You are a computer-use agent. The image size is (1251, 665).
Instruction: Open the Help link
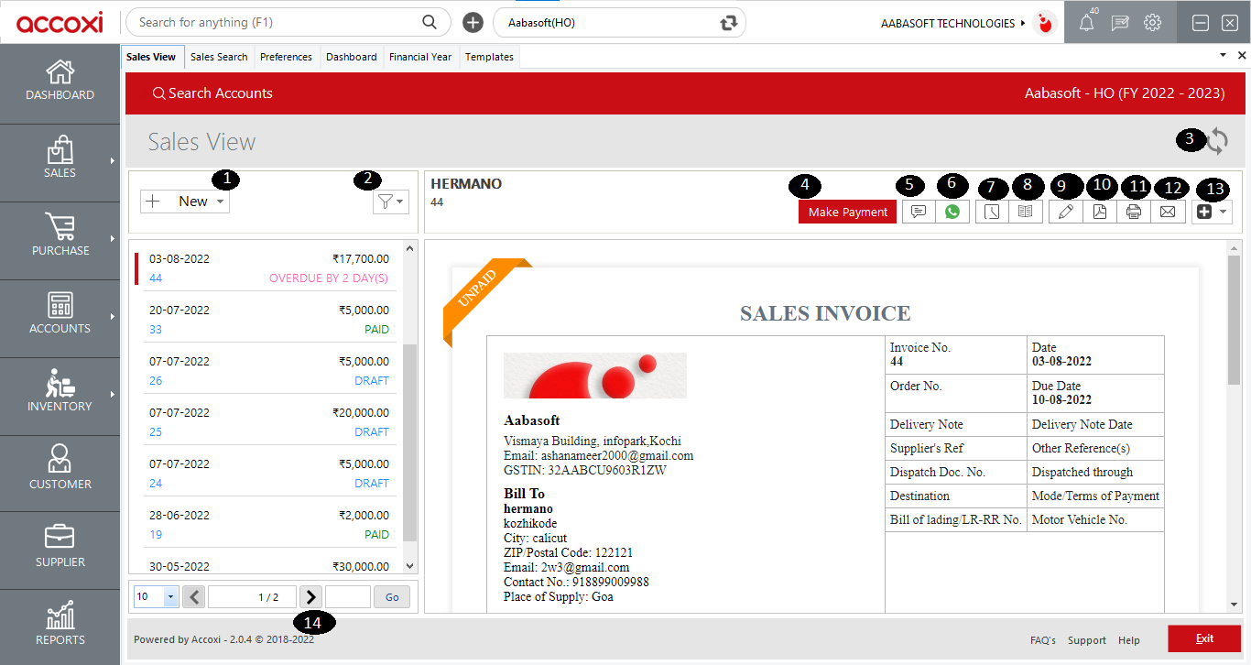(x=1129, y=640)
